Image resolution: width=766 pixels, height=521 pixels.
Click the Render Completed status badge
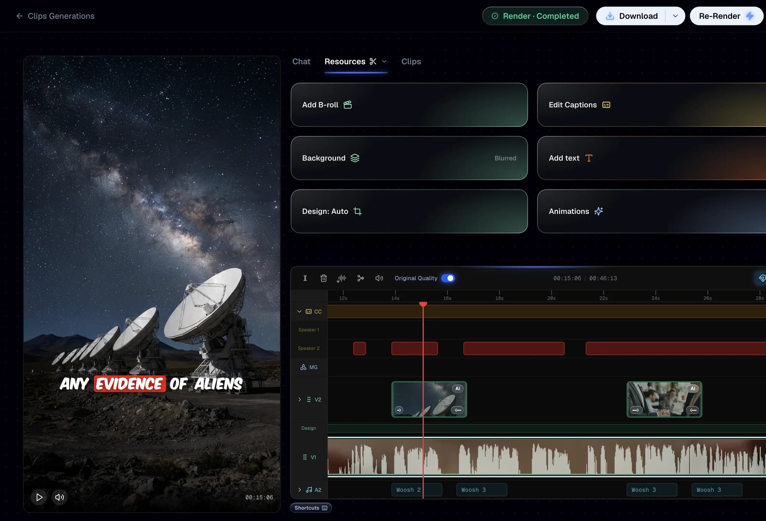pos(535,16)
